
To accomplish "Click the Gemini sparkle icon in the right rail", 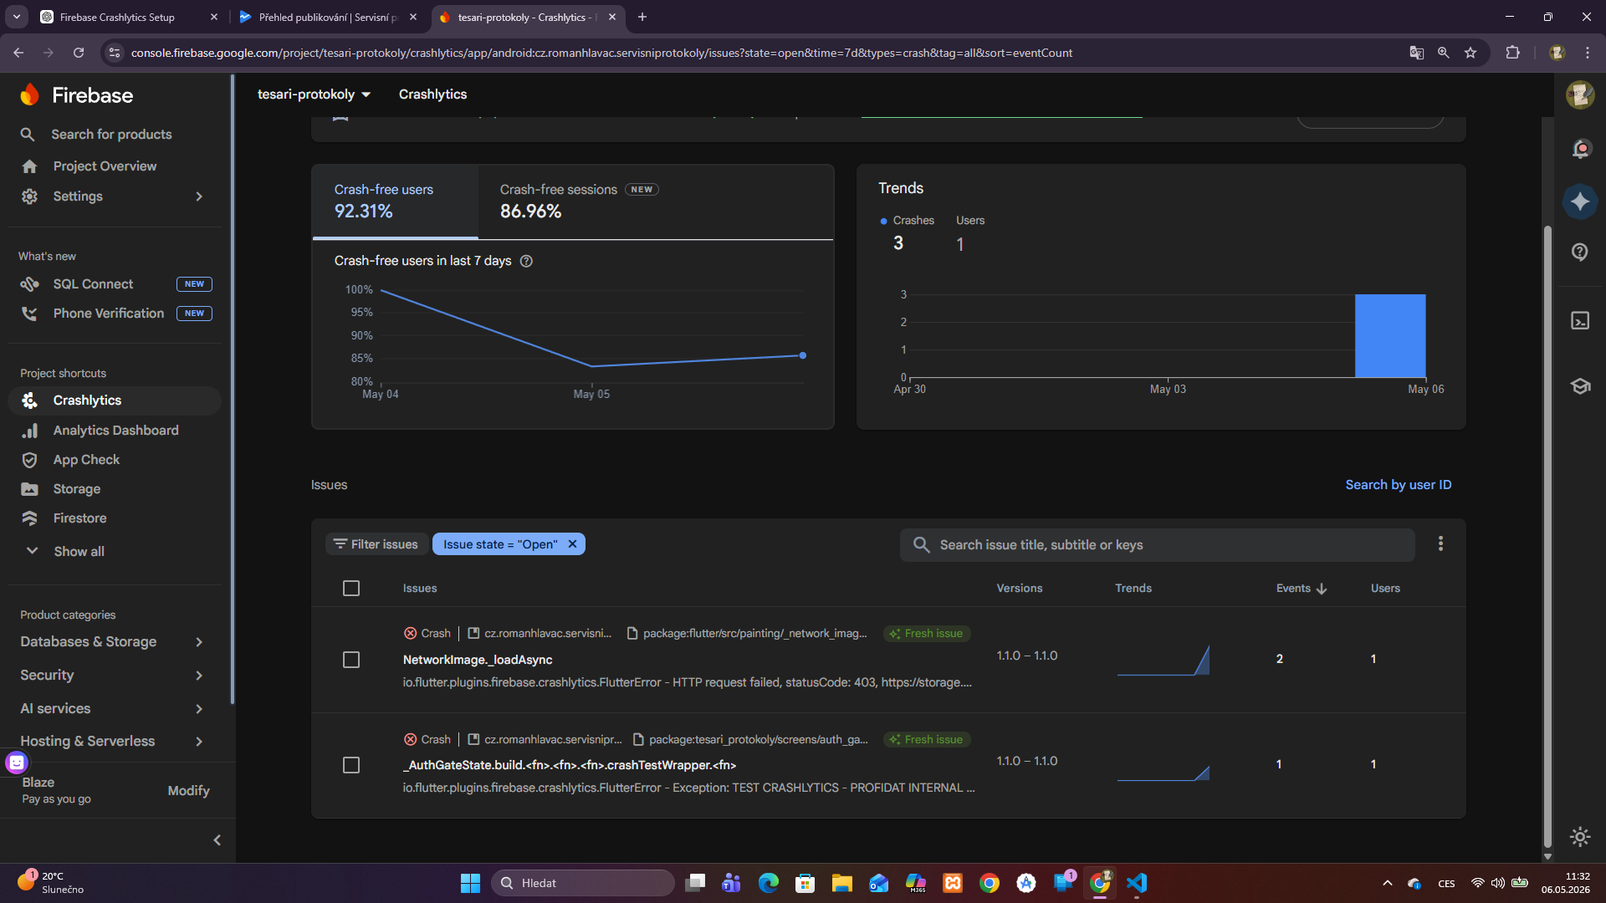I will [x=1580, y=202].
